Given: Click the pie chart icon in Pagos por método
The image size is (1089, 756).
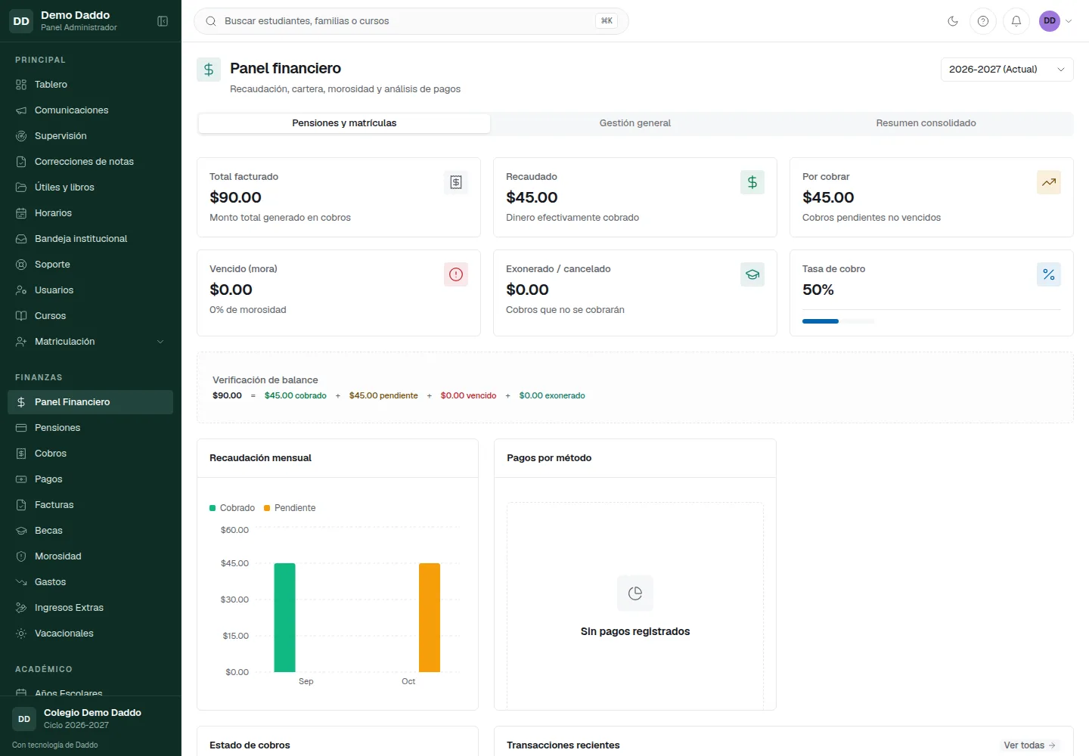Looking at the screenshot, I should 635,593.
